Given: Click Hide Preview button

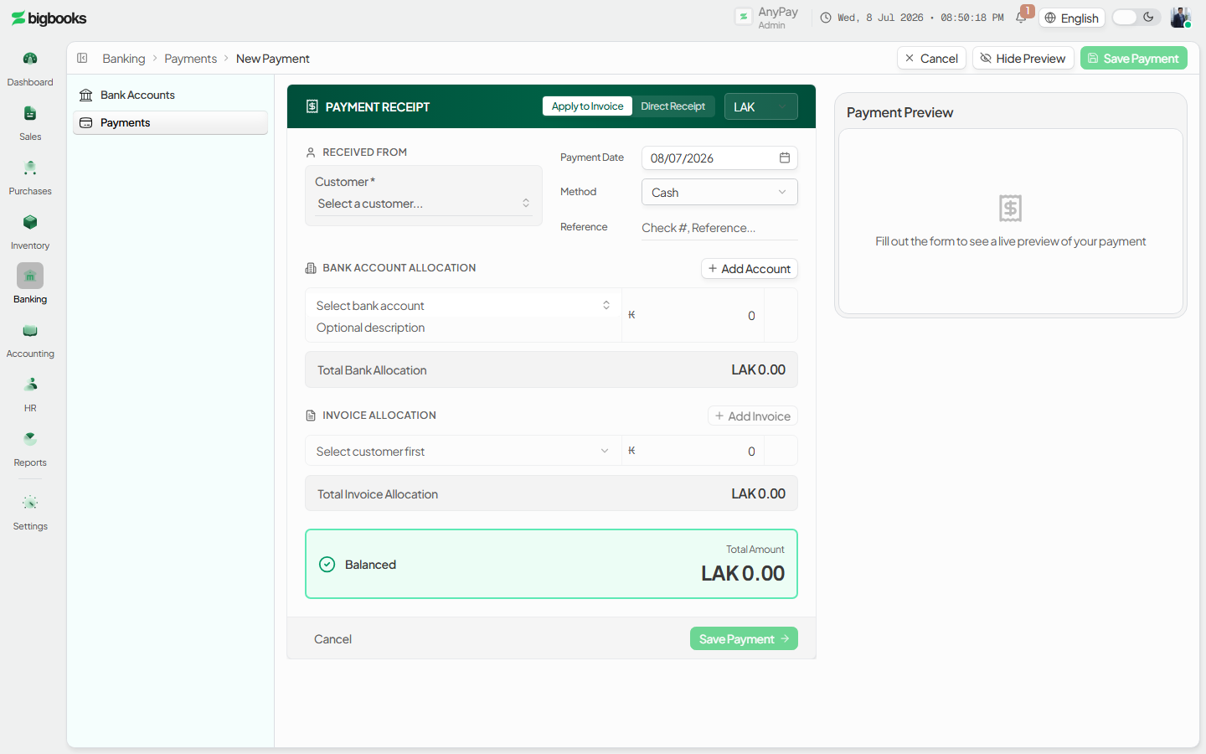Looking at the screenshot, I should point(1023,58).
